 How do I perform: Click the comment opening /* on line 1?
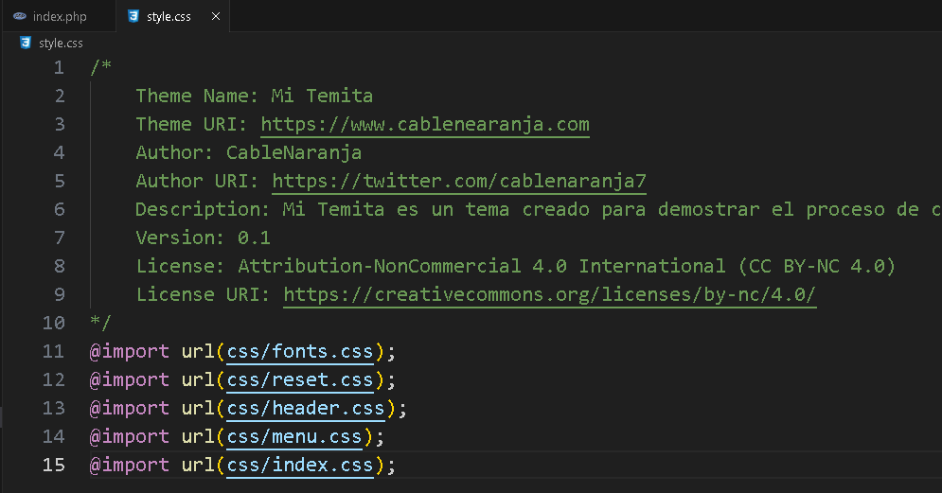[100, 66]
